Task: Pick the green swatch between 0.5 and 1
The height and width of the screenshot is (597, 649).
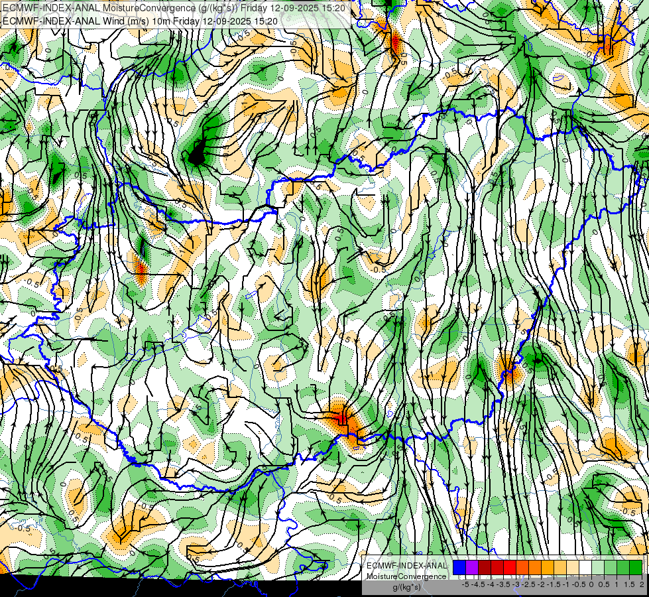Action: pos(611,568)
